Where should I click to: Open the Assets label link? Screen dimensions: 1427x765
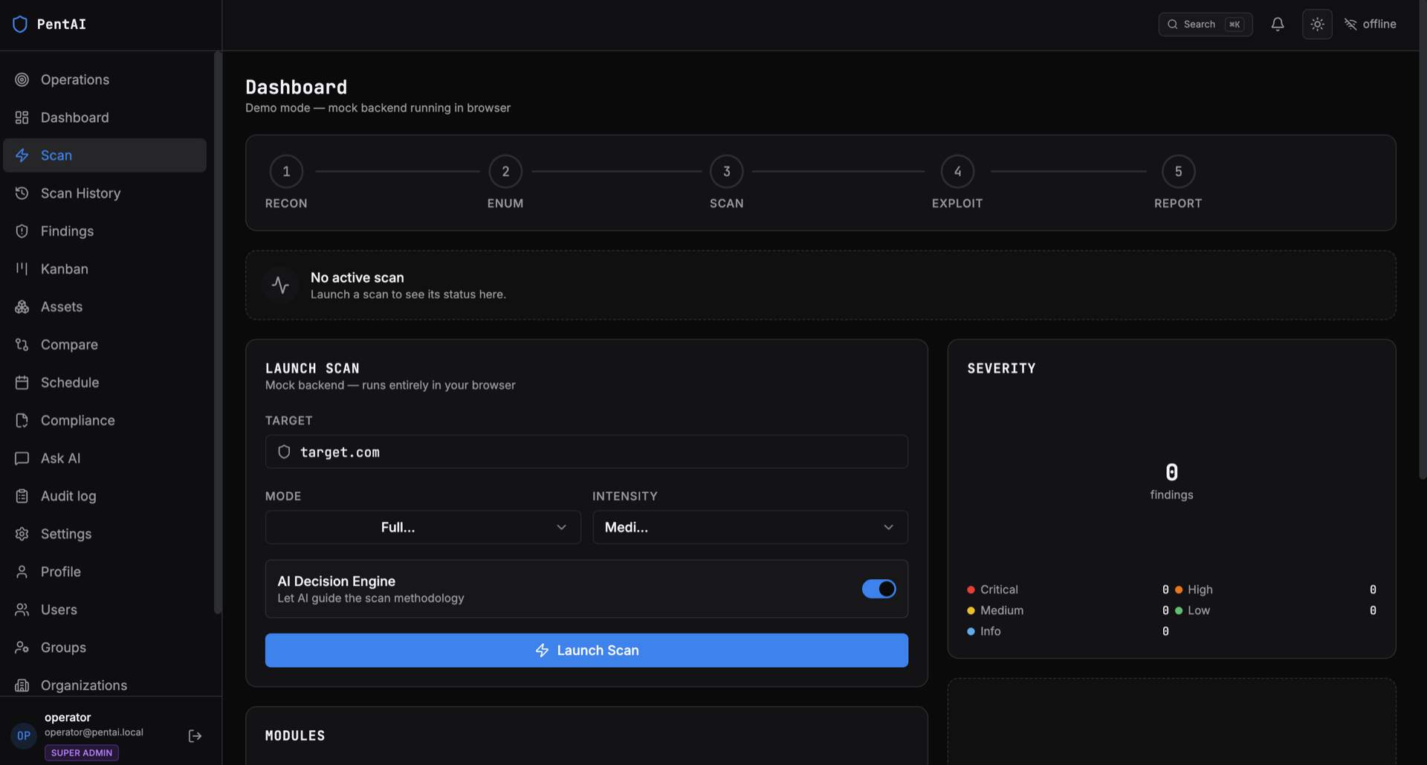62,307
